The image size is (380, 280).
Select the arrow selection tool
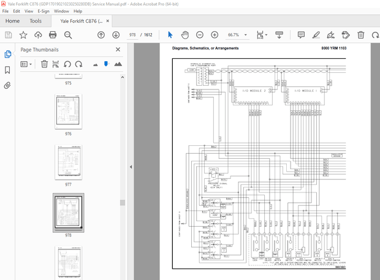coord(170,35)
